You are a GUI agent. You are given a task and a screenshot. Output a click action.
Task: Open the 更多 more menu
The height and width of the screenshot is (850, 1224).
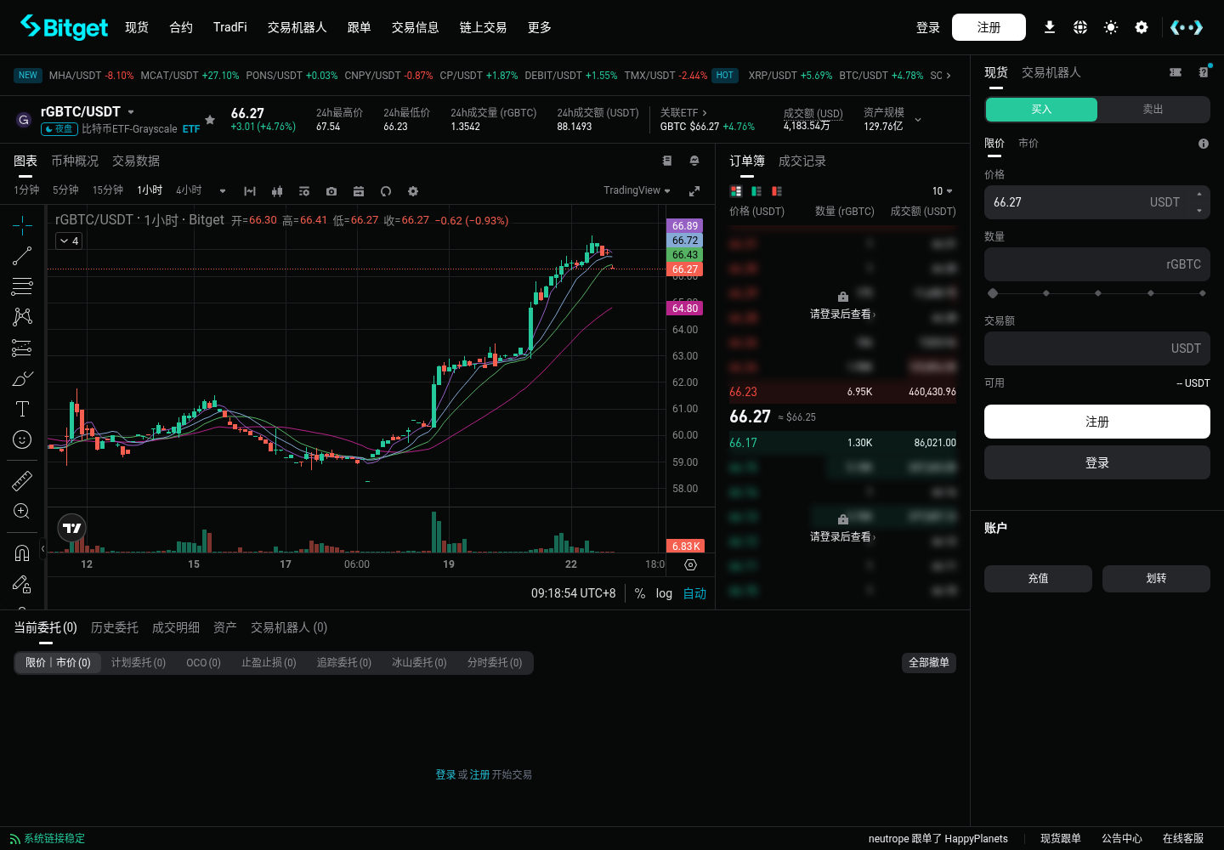tap(540, 27)
